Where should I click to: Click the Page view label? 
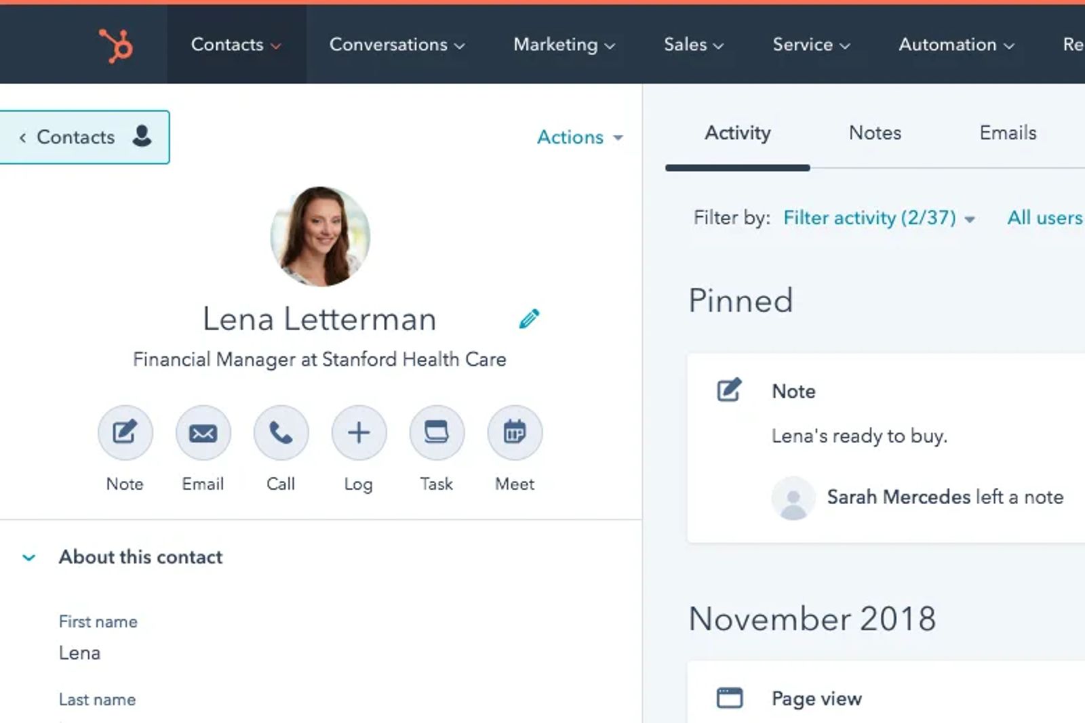click(x=816, y=699)
